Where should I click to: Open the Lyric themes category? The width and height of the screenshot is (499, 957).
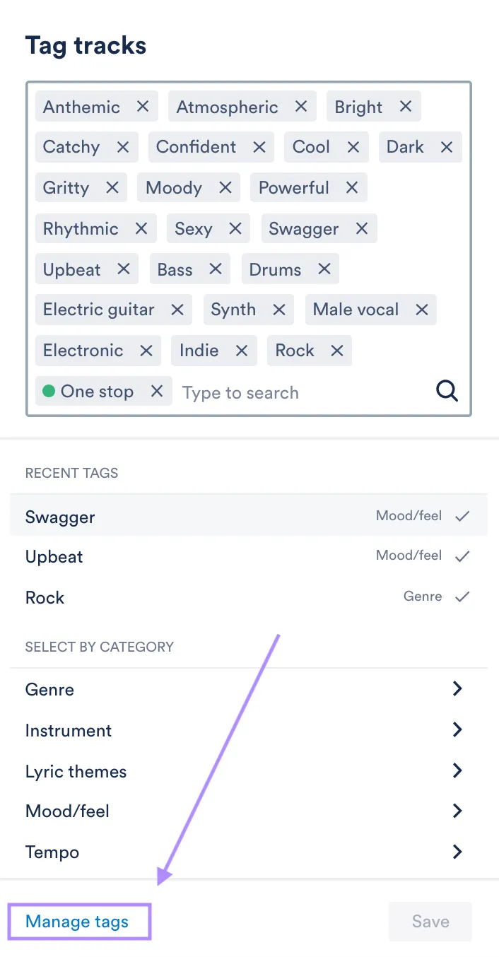457,771
